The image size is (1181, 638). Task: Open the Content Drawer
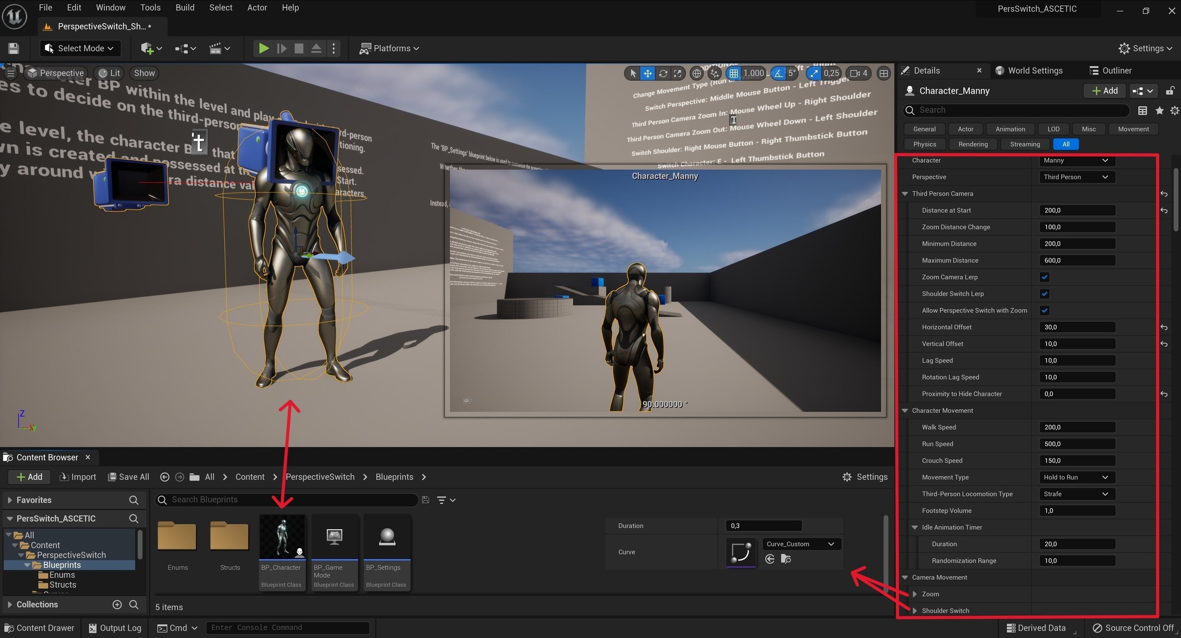coord(39,628)
